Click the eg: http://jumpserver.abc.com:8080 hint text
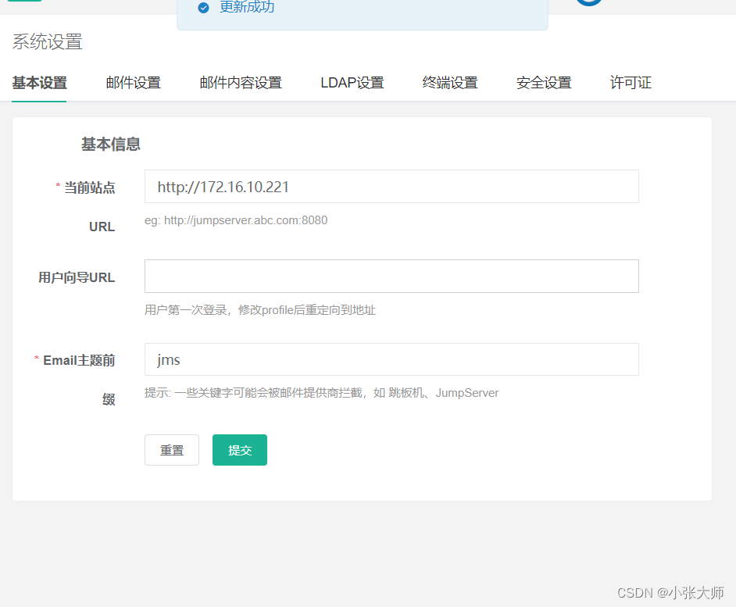The image size is (736, 607). click(x=236, y=220)
